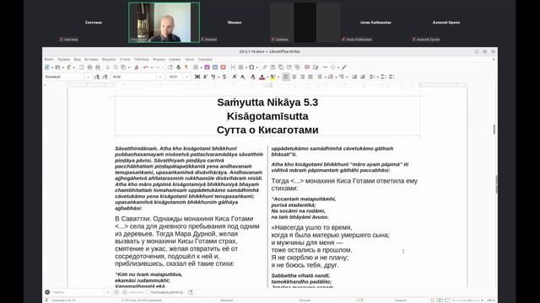Click the Export as PDF icon
The height and width of the screenshot is (303, 540).
(x=82, y=67)
